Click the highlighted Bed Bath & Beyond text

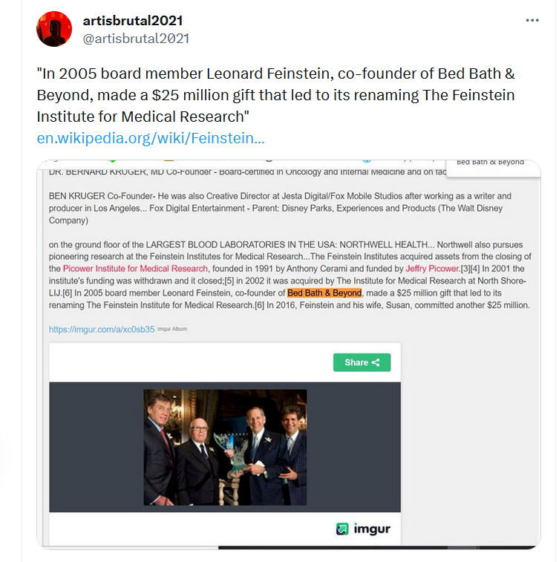(x=324, y=293)
